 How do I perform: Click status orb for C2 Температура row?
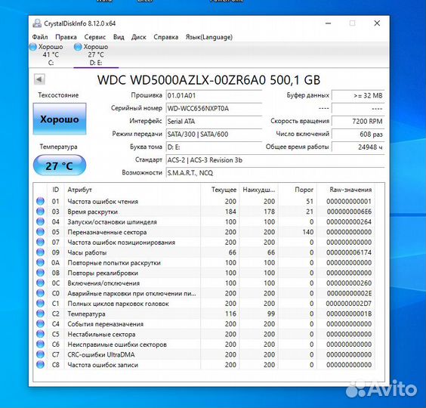(40, 314)
